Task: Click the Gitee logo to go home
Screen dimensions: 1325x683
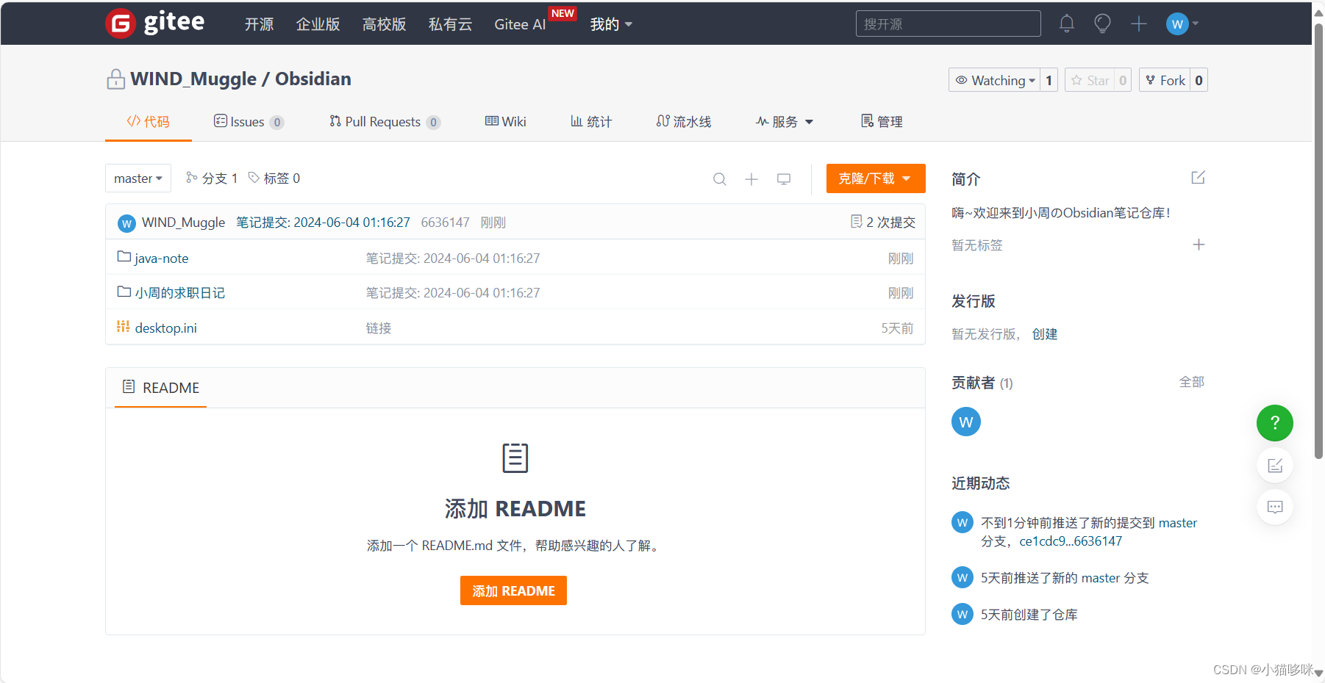Action: 155,22
